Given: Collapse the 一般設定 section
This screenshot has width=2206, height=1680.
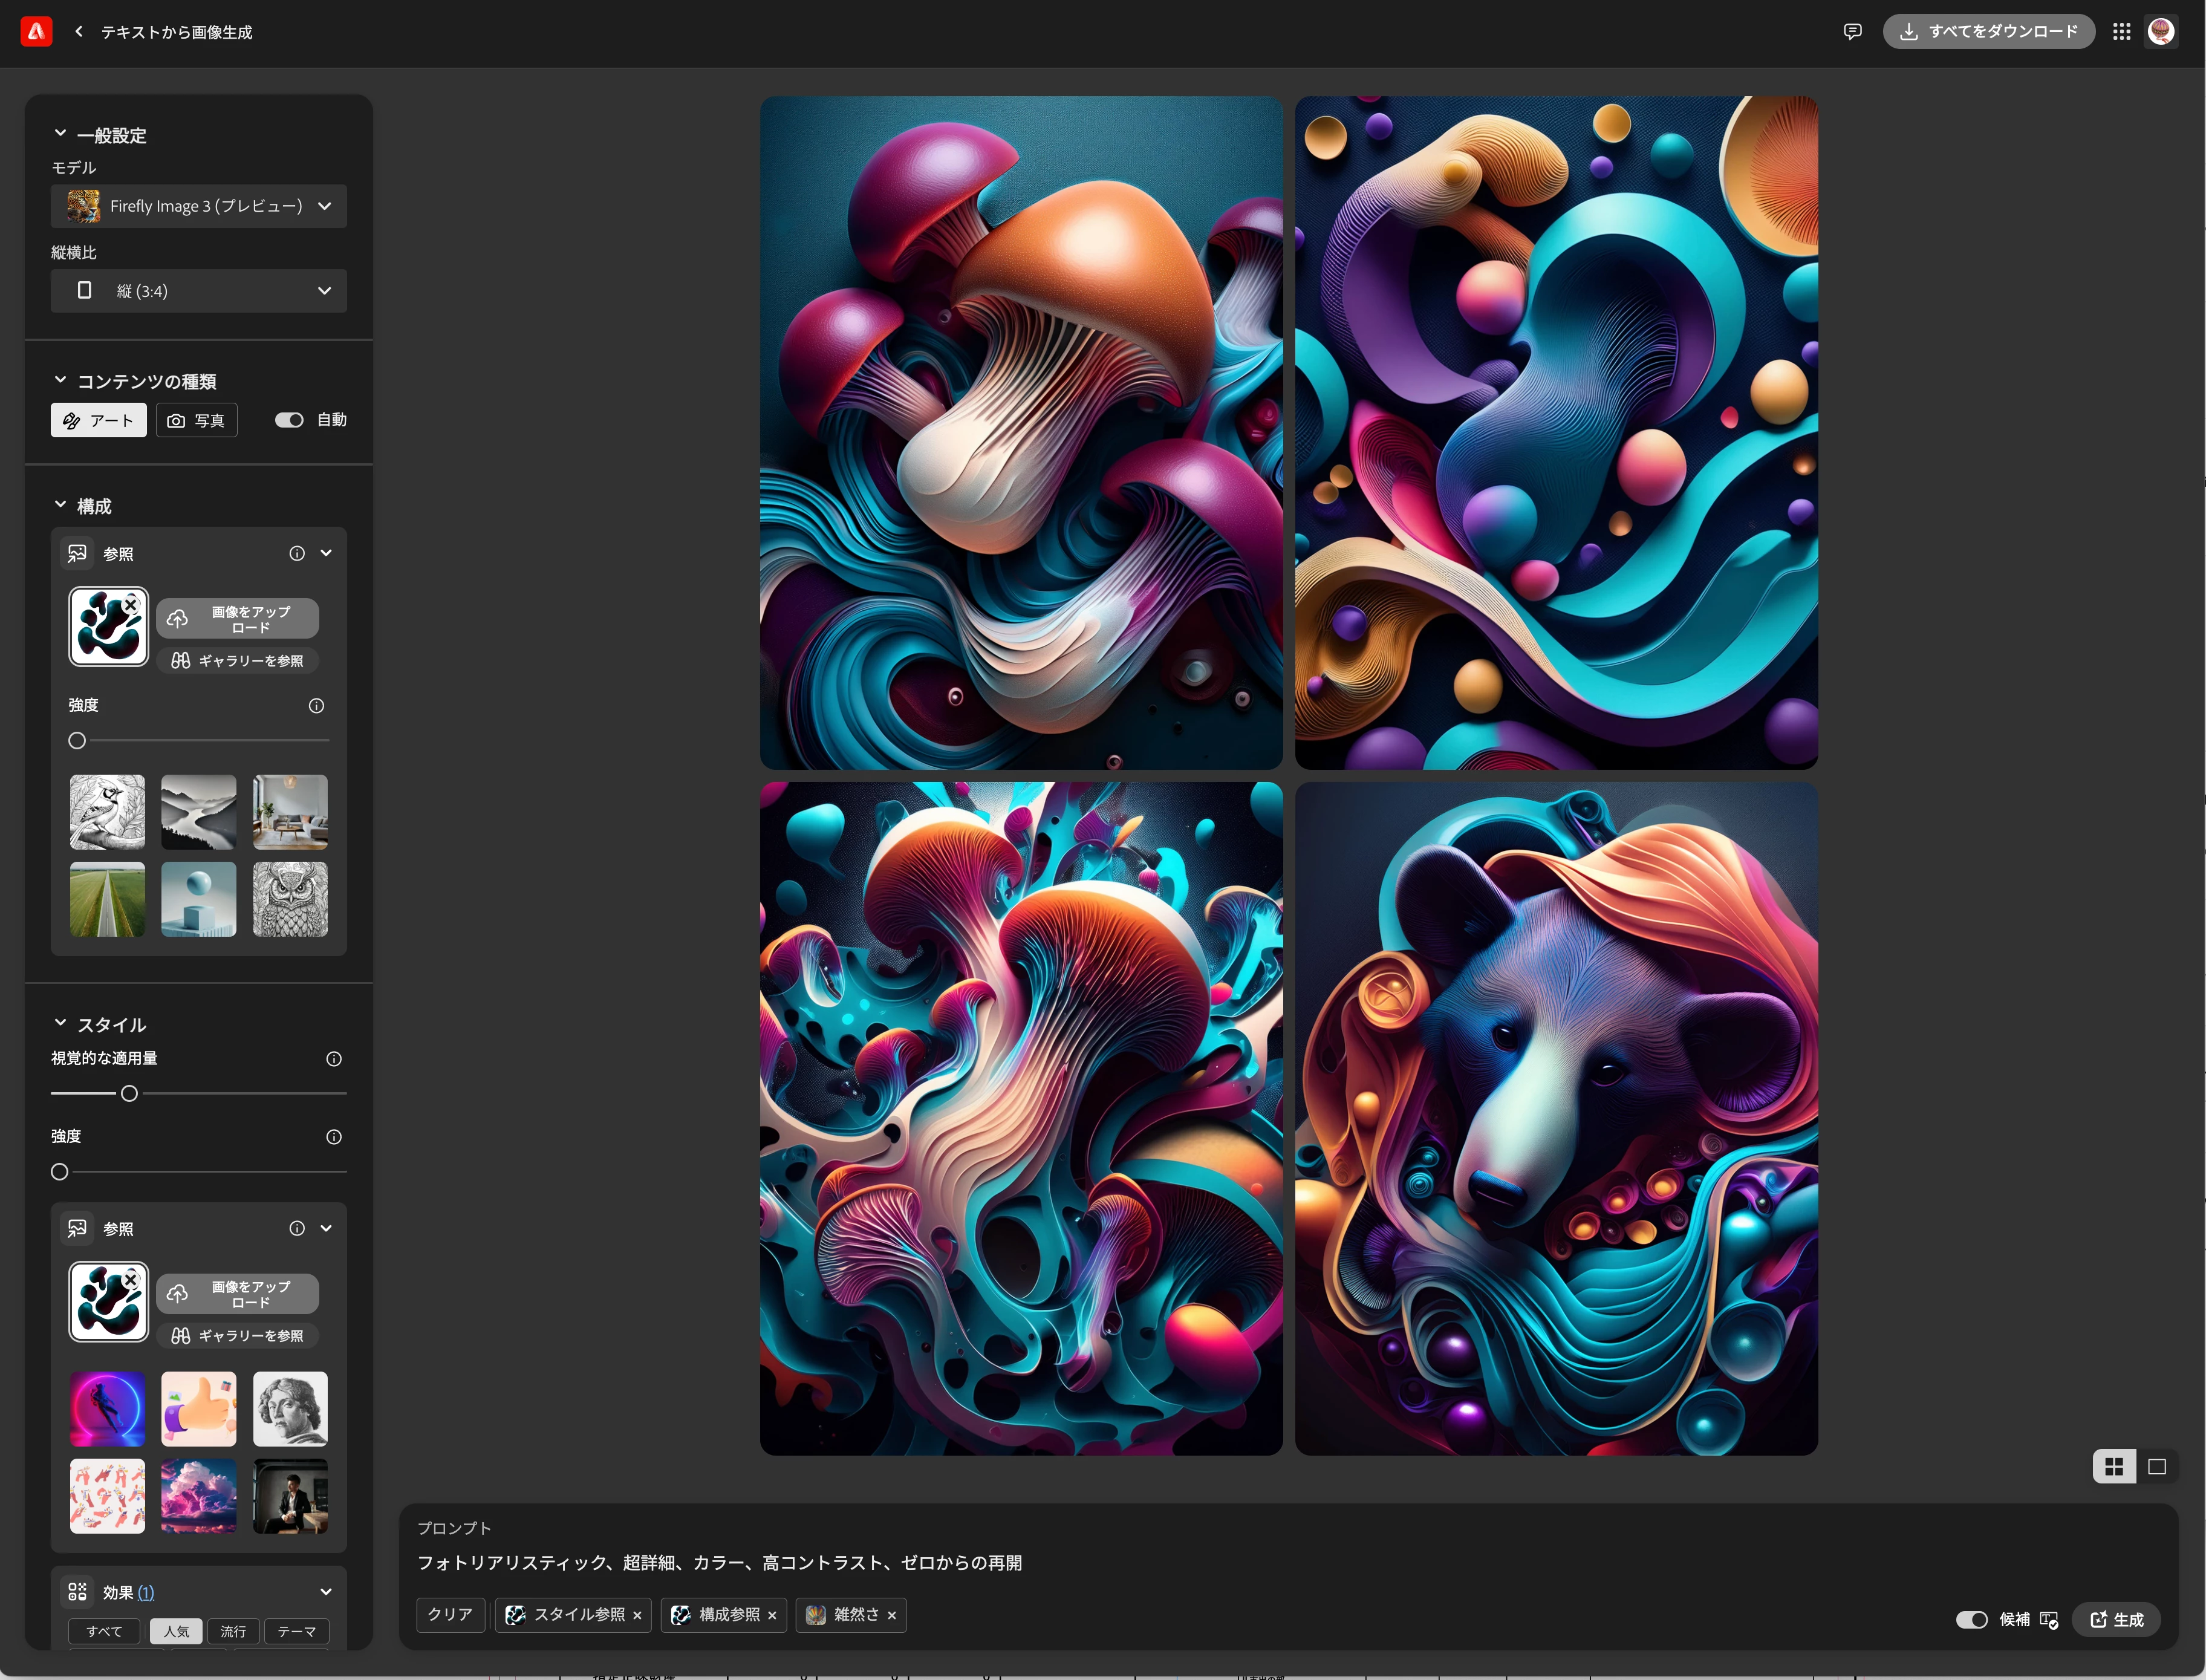Looking at the screenshot, I should pyautogui.click(x=60, y=134).
